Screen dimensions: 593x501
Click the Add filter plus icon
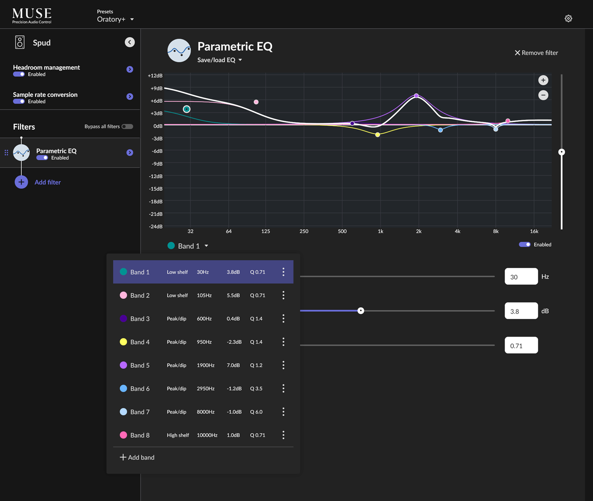click(x=21, y=182)
